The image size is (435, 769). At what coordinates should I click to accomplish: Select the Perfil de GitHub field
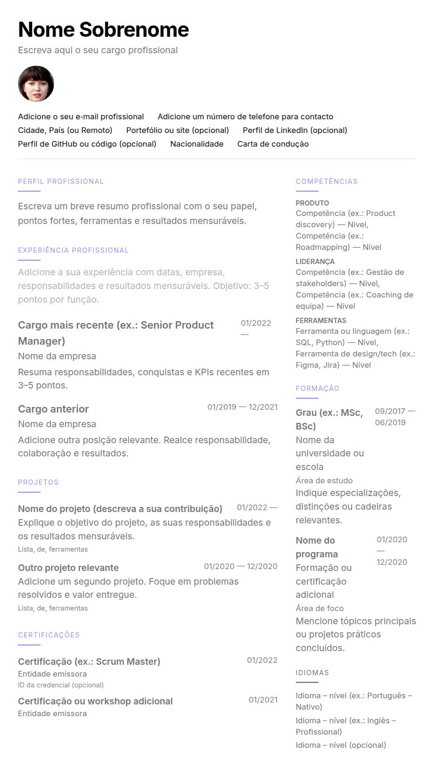[x=87, y=144]
